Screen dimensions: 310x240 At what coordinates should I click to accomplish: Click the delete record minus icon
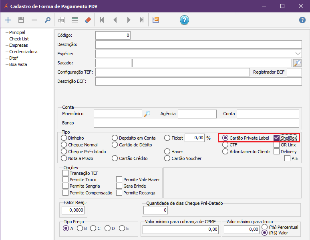pos(34,20)
